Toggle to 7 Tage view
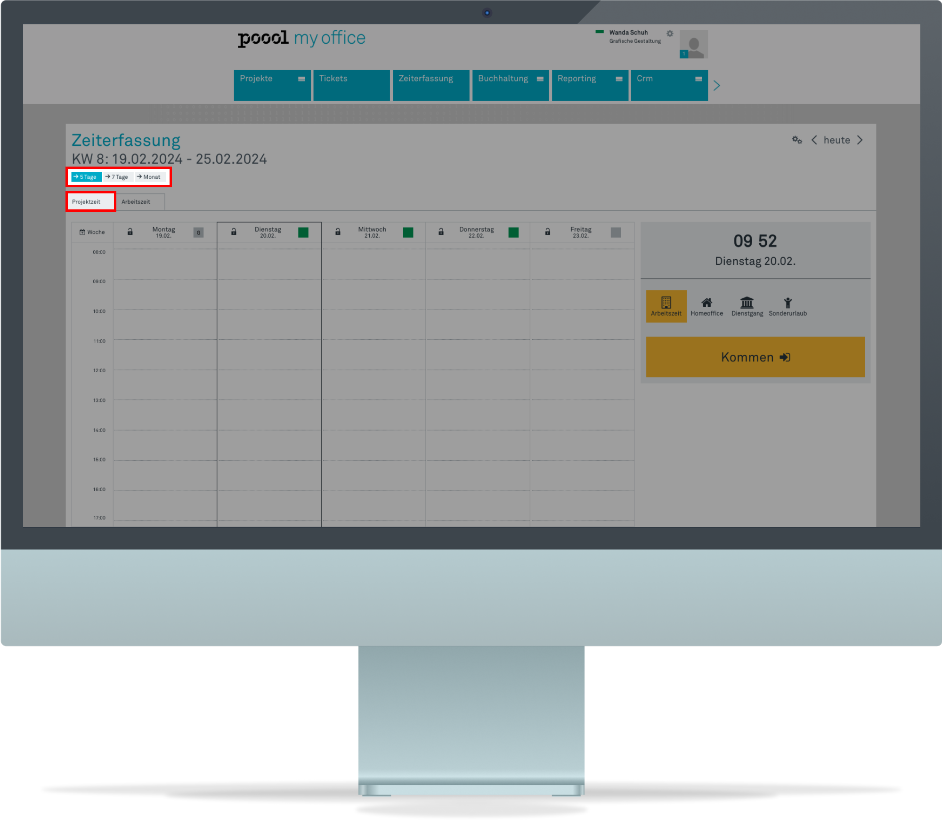The height and width of the screenshot is (823, 942). tap(118, 177)
